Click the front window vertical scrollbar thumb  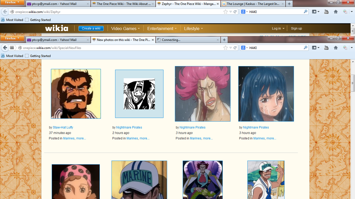coord(353,83)
